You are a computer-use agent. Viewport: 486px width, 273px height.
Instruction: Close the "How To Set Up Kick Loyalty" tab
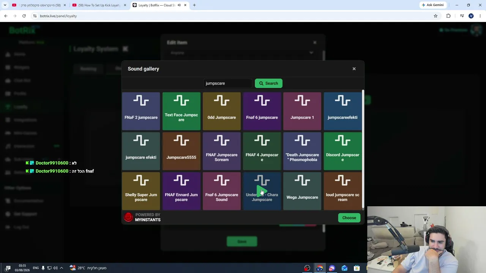pos(125,5)
